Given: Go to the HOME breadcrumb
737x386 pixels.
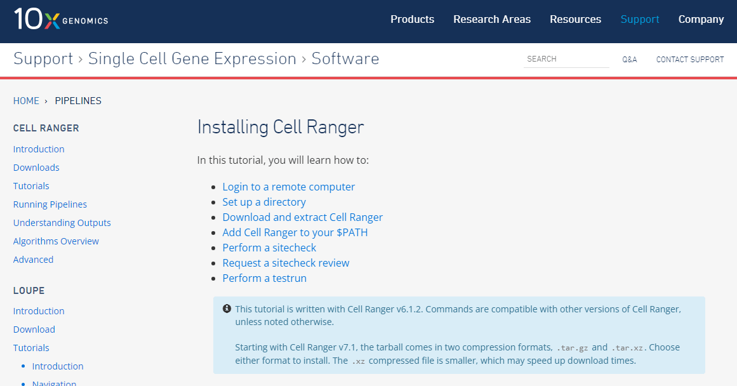Looking at the screenshot, I should 26,100.
